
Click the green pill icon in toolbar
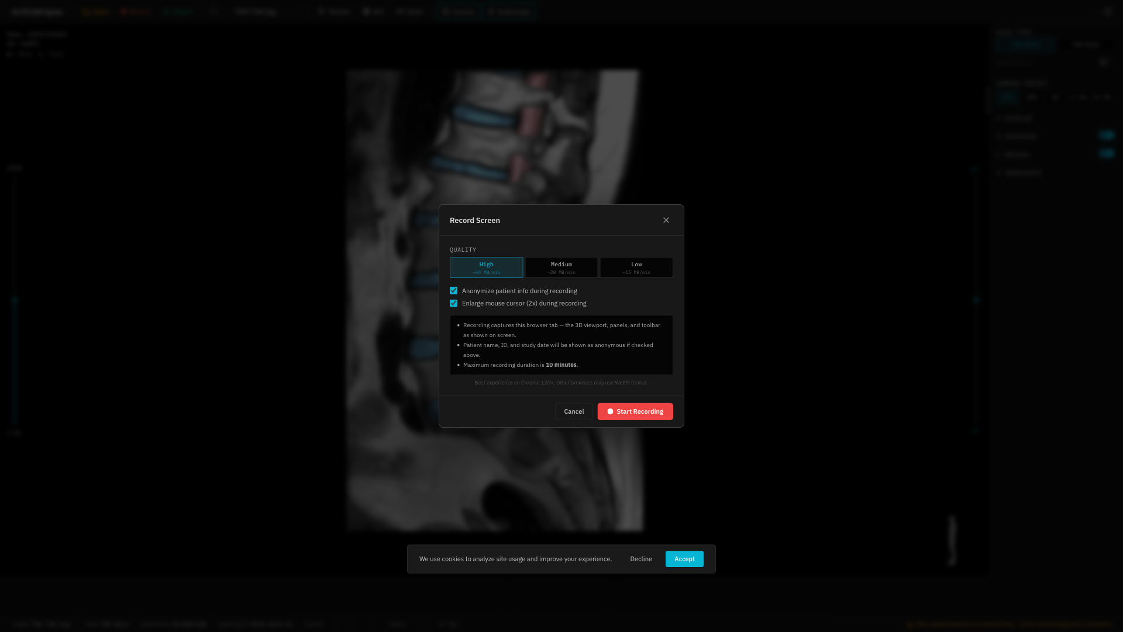click(x=178, y=11)
